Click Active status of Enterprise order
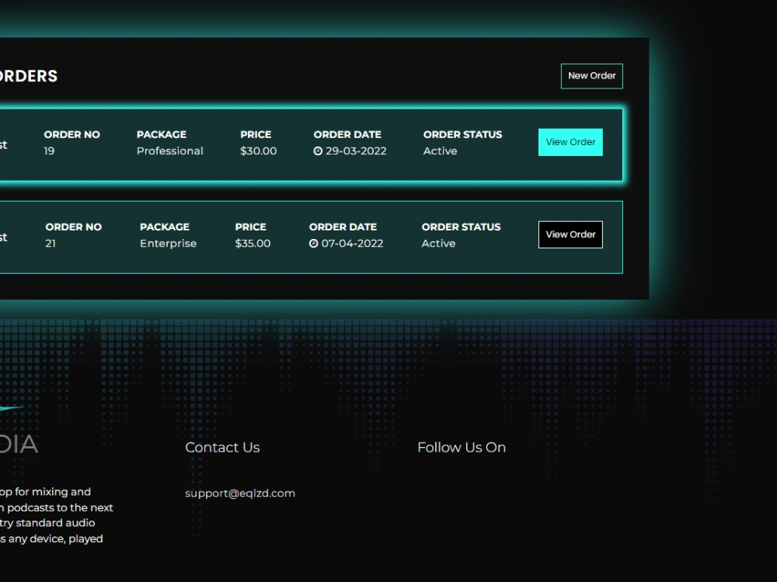This screenshot has height=582, width=777. tap(438, 244)
